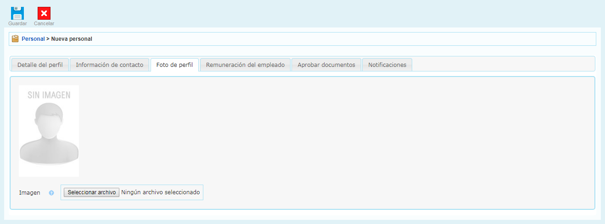Click the help question mark next to Imagen
The width and height of the screenshot is (605, 224).
tap(51, 193)
